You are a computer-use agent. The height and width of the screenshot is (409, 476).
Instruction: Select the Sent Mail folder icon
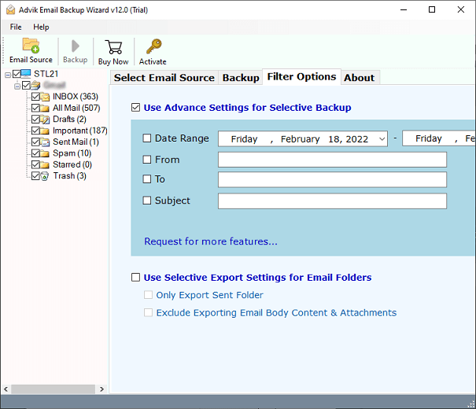(46, 142)
